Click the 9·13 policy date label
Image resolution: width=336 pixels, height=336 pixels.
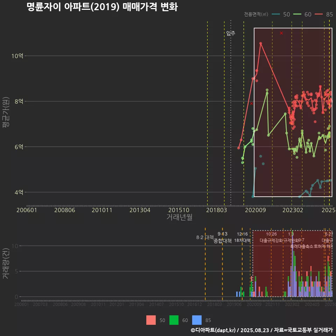point(223,234)
